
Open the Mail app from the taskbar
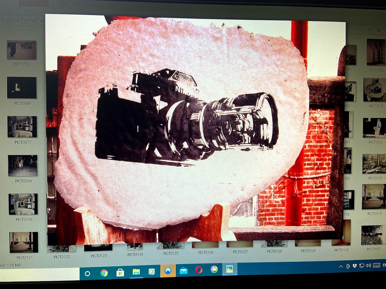[x=183, y=271]
